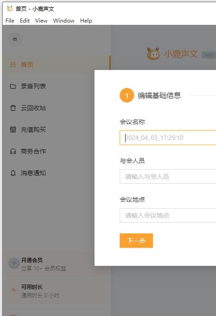Open the Window menu

click(x=64, y=21)
